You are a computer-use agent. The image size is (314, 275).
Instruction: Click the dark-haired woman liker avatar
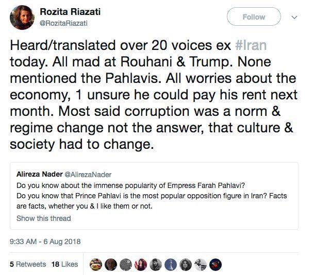(185, 264)
